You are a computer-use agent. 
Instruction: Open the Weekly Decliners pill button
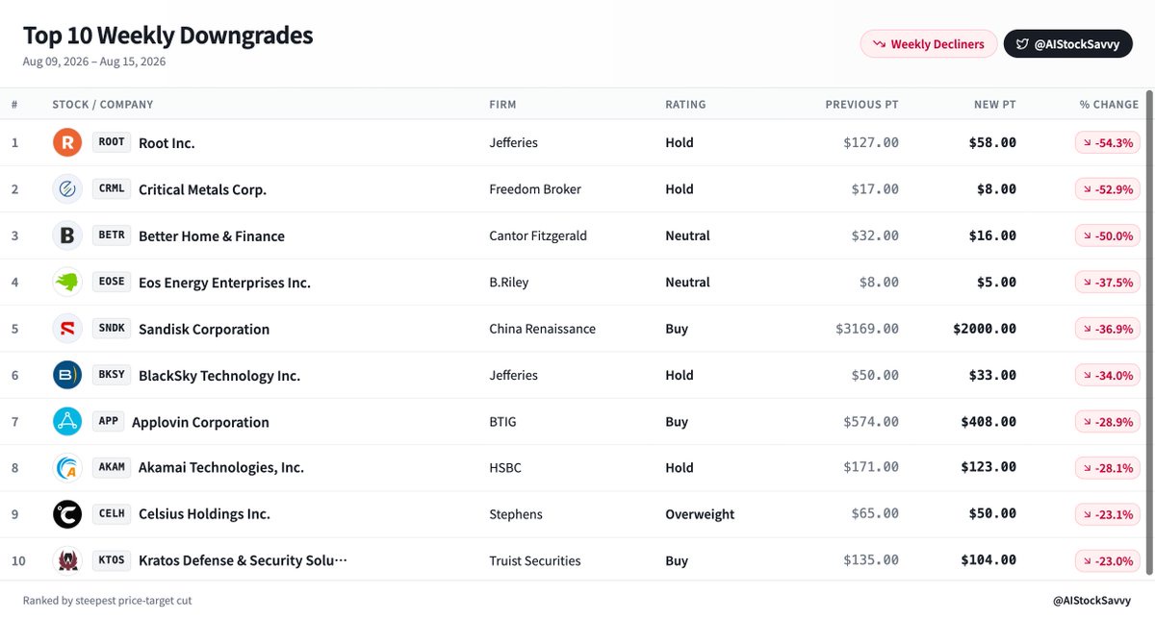(x=929, y=44)
